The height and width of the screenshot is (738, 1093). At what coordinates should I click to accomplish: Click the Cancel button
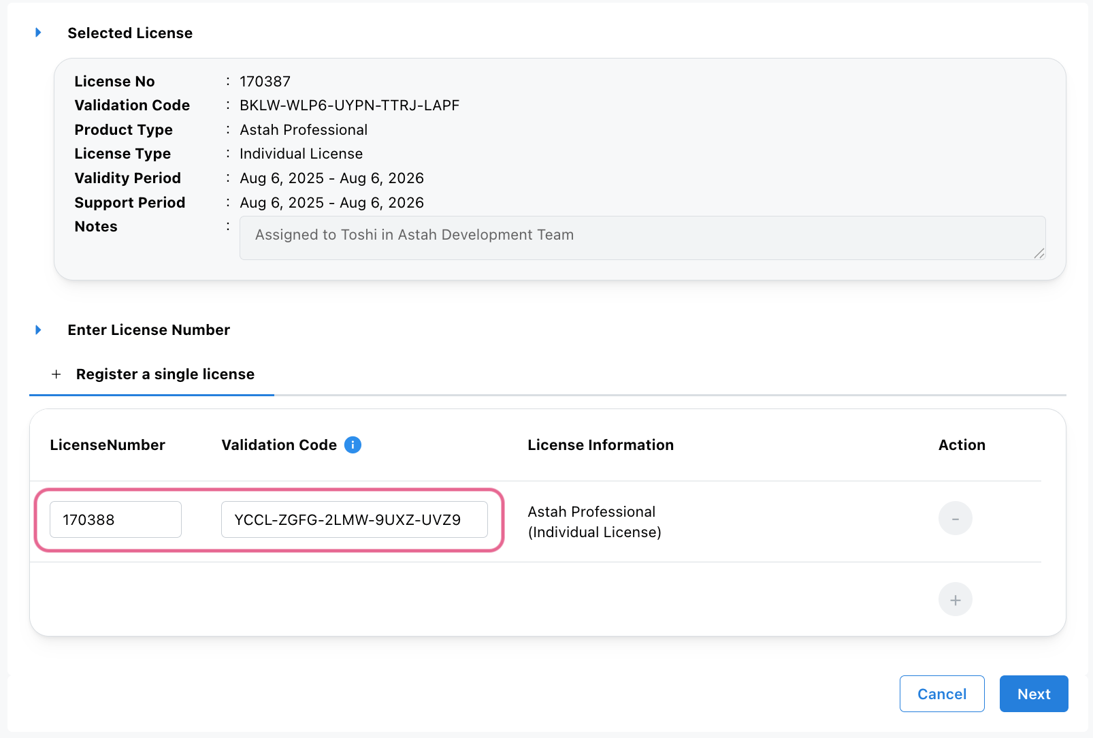pos(942,694)
